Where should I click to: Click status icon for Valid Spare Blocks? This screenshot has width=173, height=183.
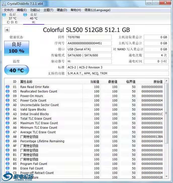click(x=8, y=110)
